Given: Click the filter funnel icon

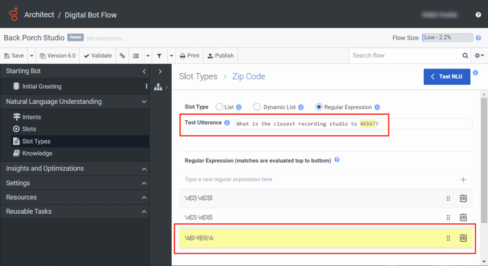Looking at the screenshot, I should (159, 56).
